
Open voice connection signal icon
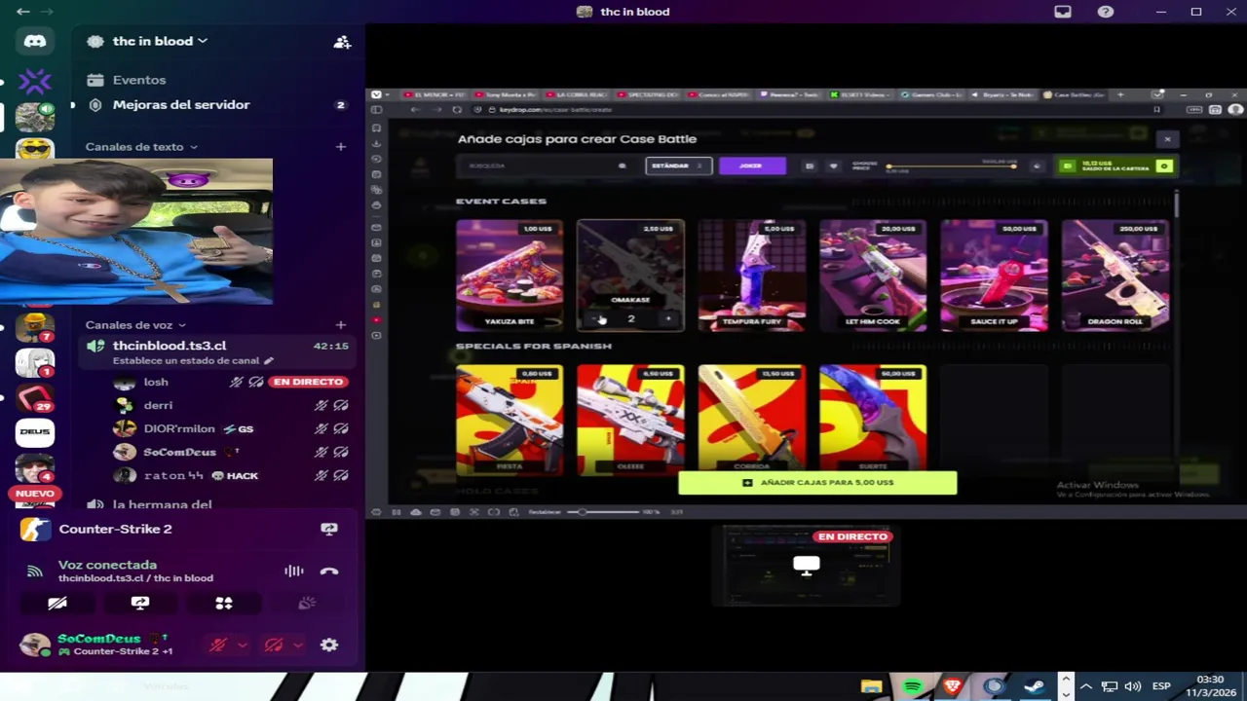pyautogui.click(x=35, y=572)
